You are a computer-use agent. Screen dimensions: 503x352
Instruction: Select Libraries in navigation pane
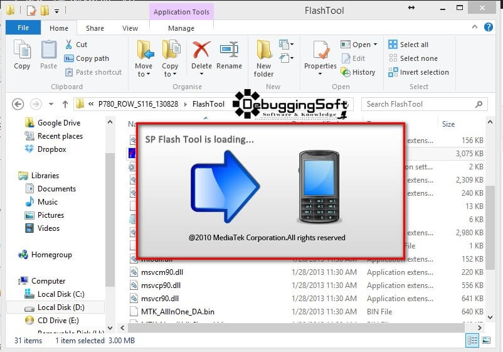click(39, 176)
